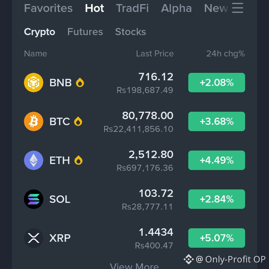
Task: Click the View More link
Action: [x=134, y=266]
